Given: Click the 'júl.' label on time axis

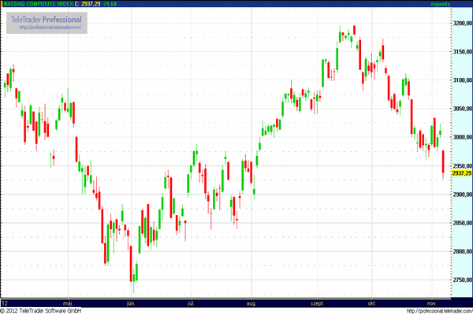Looking at the screenshot, I should [190, 302].
